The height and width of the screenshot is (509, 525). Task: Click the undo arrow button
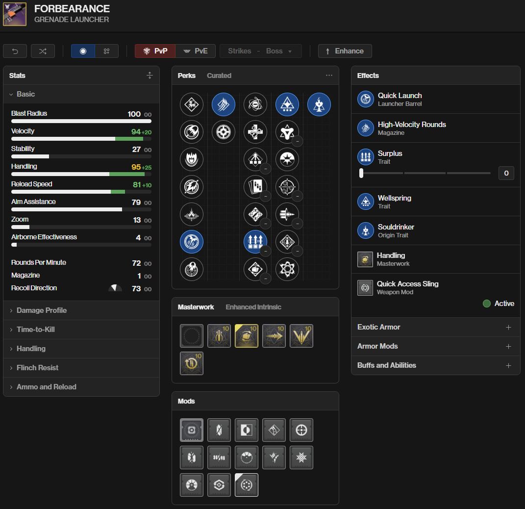pos(15,51)
